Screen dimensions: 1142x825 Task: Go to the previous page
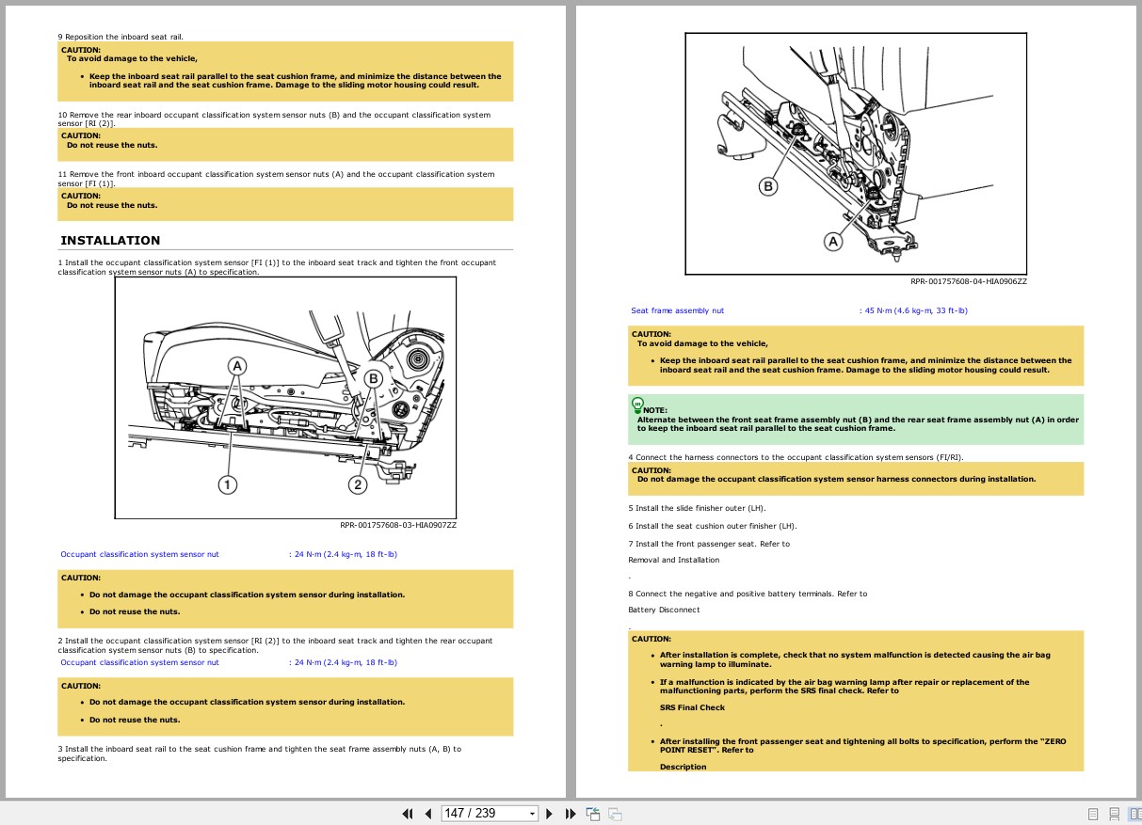[428, 814]
